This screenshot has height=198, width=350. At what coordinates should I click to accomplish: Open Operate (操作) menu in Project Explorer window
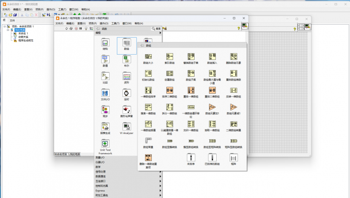coord(50,9)
